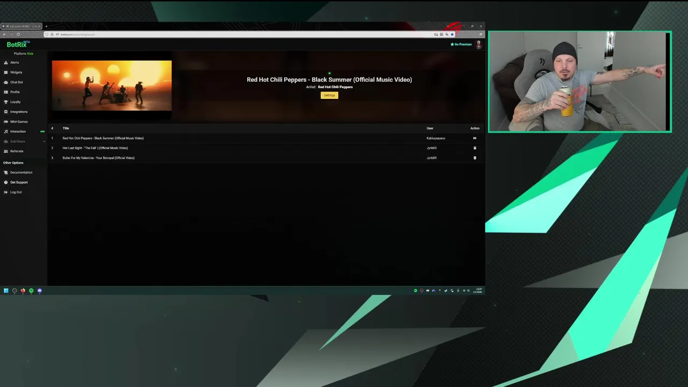Delete the Her Last Sight song request
Screen dimensions: 688x387
click(x=475, y=148)
